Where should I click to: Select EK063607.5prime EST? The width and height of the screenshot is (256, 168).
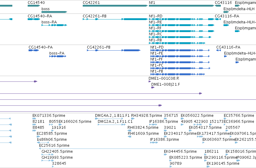(x=203, y=143)
